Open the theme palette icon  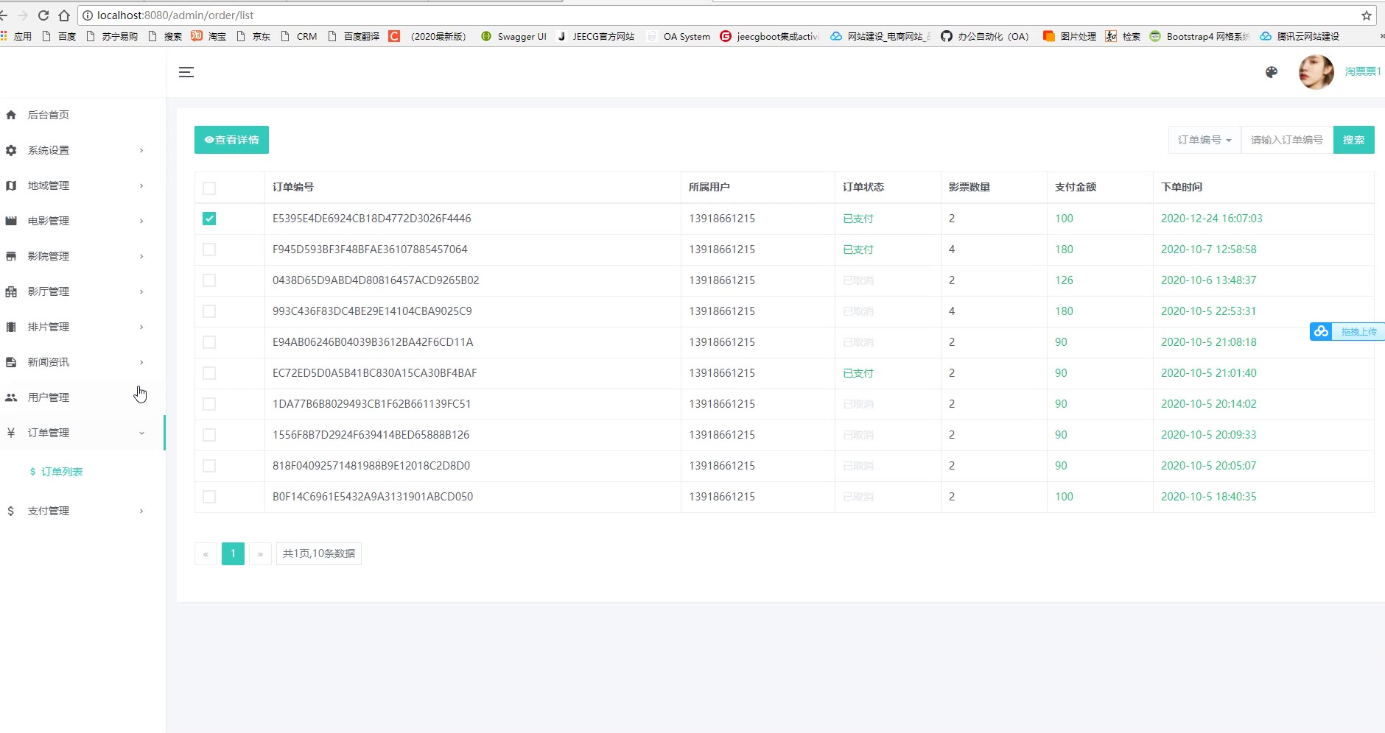pyautogui.click(x=1271, y=72)
